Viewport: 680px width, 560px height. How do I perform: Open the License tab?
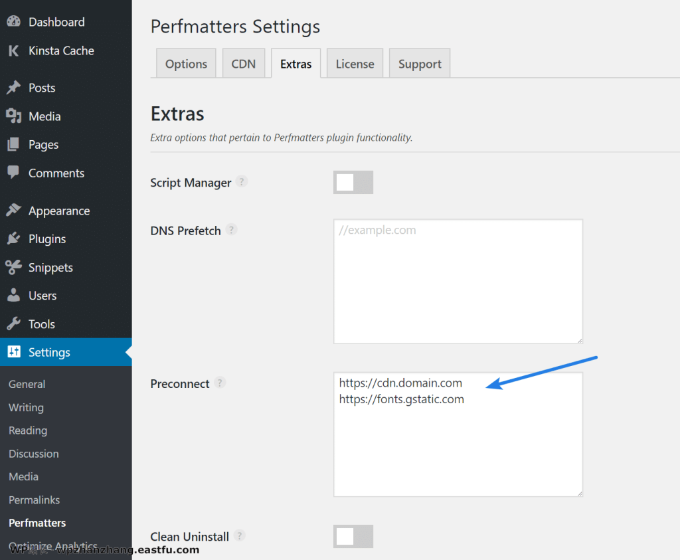(355, 64)
